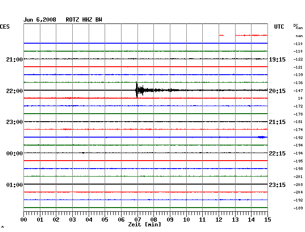This screenshot has width=305, height=232.
Task: Click the DC value -147
Action: (x=298, y=91)
